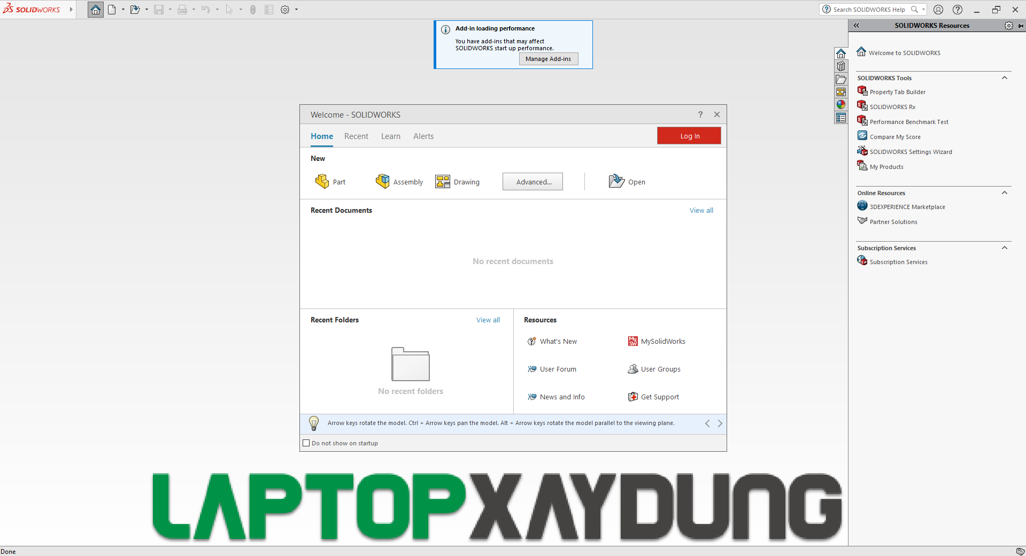Open the Appearances, Scenes and Decals panel

(841, 104)
